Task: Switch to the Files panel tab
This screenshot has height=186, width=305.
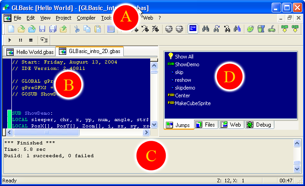Action: point(206,125)
